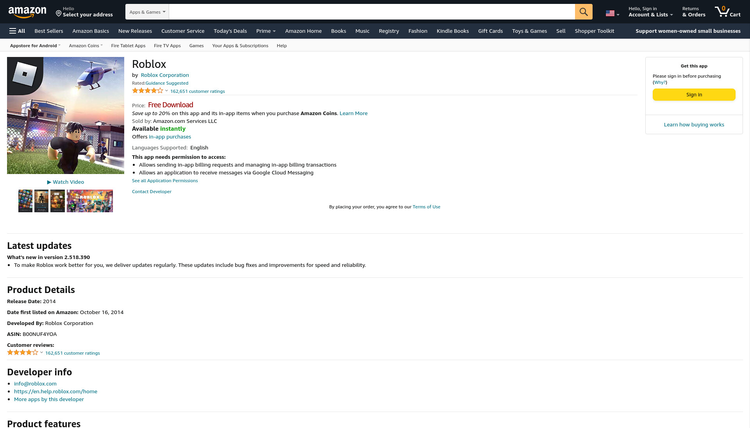
Task: Open the cart icon
Action: 728,12
